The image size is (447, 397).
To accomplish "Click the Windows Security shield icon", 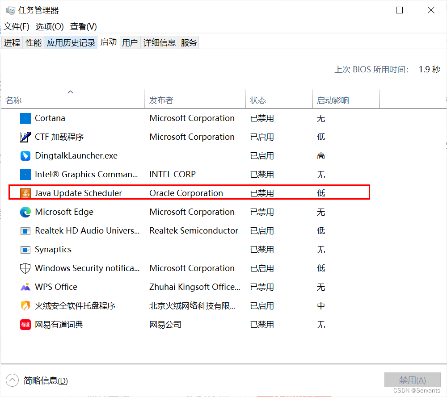I will [25, 268].
